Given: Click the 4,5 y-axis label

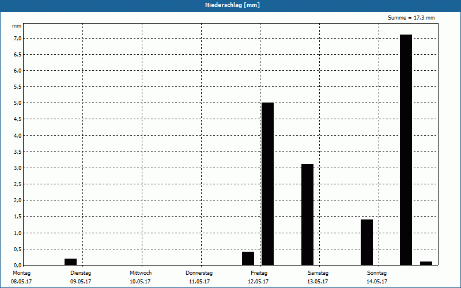Looking at the screenshot, I should pos(18,119).
